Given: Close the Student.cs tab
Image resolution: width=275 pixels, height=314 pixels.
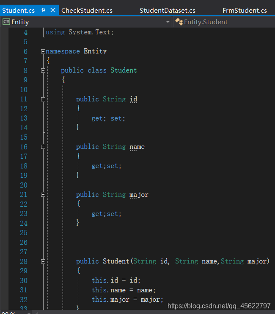Looking at the screenshot, I should pyautogui.click(x=53, y=10).
